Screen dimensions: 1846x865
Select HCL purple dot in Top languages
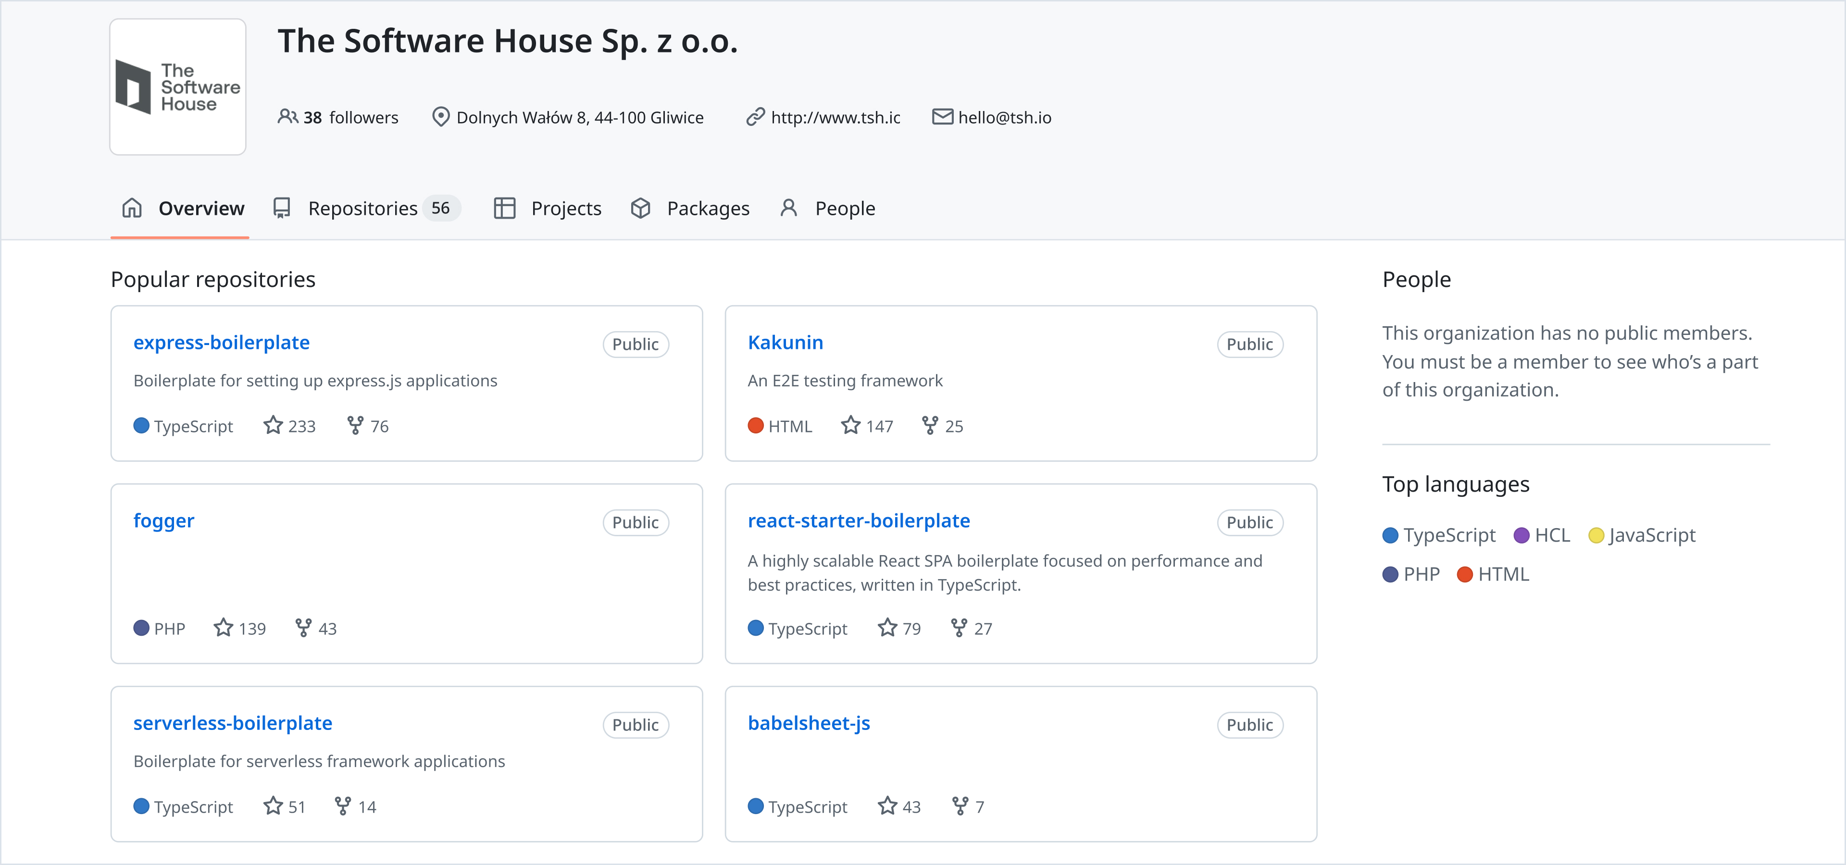click(x=1522, y=536)
